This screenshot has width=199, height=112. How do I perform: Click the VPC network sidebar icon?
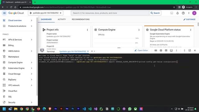click(4, 85)
